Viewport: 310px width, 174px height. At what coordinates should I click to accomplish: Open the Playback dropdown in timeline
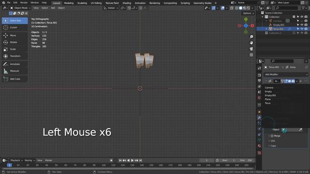click(16, 160)
